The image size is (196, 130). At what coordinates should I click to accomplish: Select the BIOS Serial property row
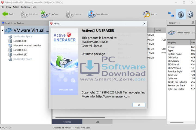pos(181,64)
